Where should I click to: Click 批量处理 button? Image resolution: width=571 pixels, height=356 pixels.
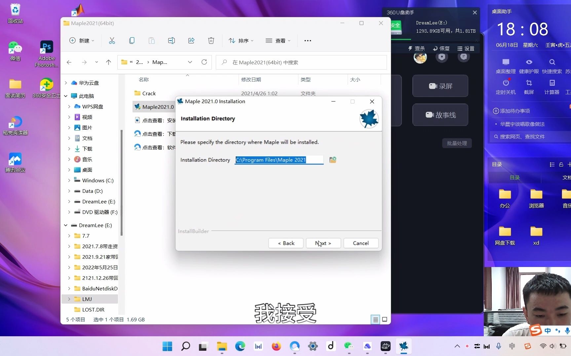(x=457, y=143)
